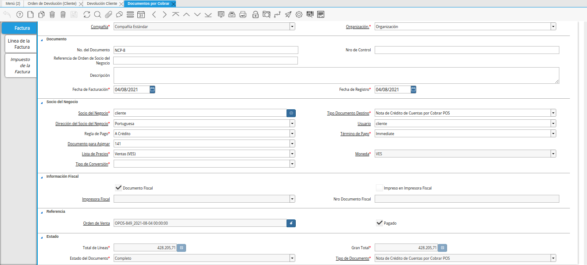Click the Descripción text area
The width and height of the screenshot is (587, 265).
[x=336, y=75]
